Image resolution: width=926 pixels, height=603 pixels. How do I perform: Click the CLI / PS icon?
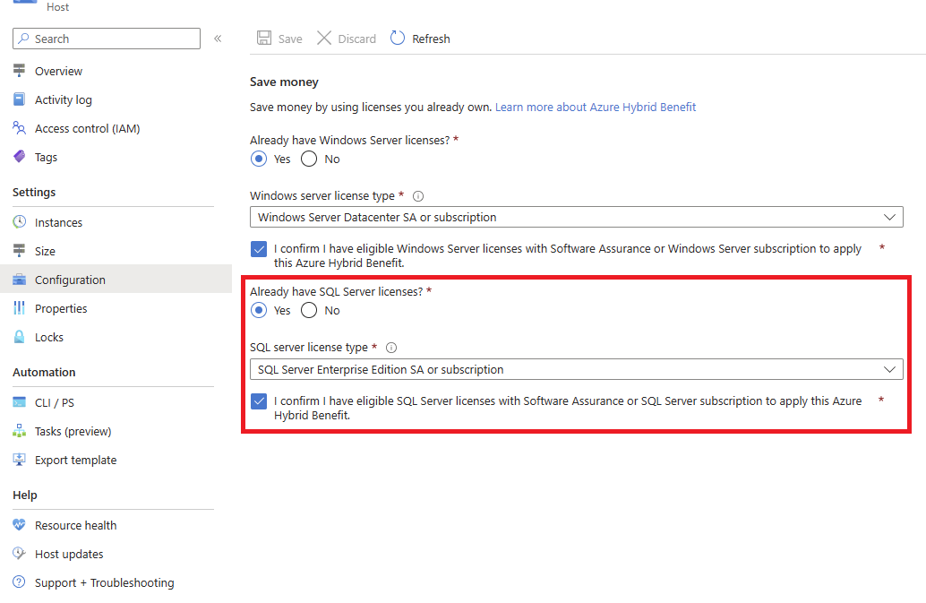click(x=20, y=402)
